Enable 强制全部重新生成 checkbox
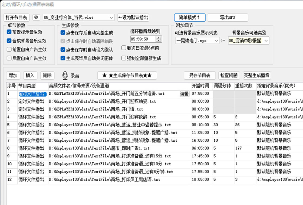Image resolution: width=303 pixels, height=205 pixels. click(x=124, y=58)
